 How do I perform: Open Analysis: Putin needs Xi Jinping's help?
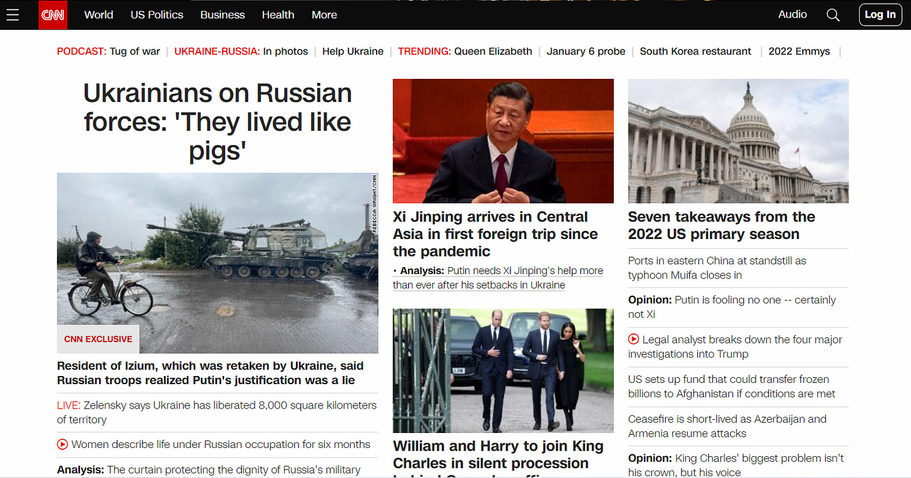click(x=498, y=278)
